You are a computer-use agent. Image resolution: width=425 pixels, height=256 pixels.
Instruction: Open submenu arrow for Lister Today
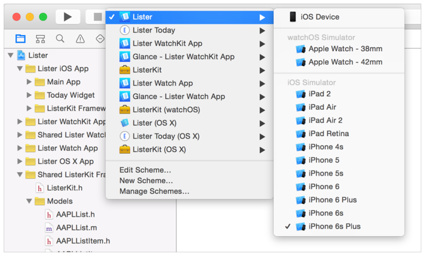pyautogui.click(x=262, y=31)
